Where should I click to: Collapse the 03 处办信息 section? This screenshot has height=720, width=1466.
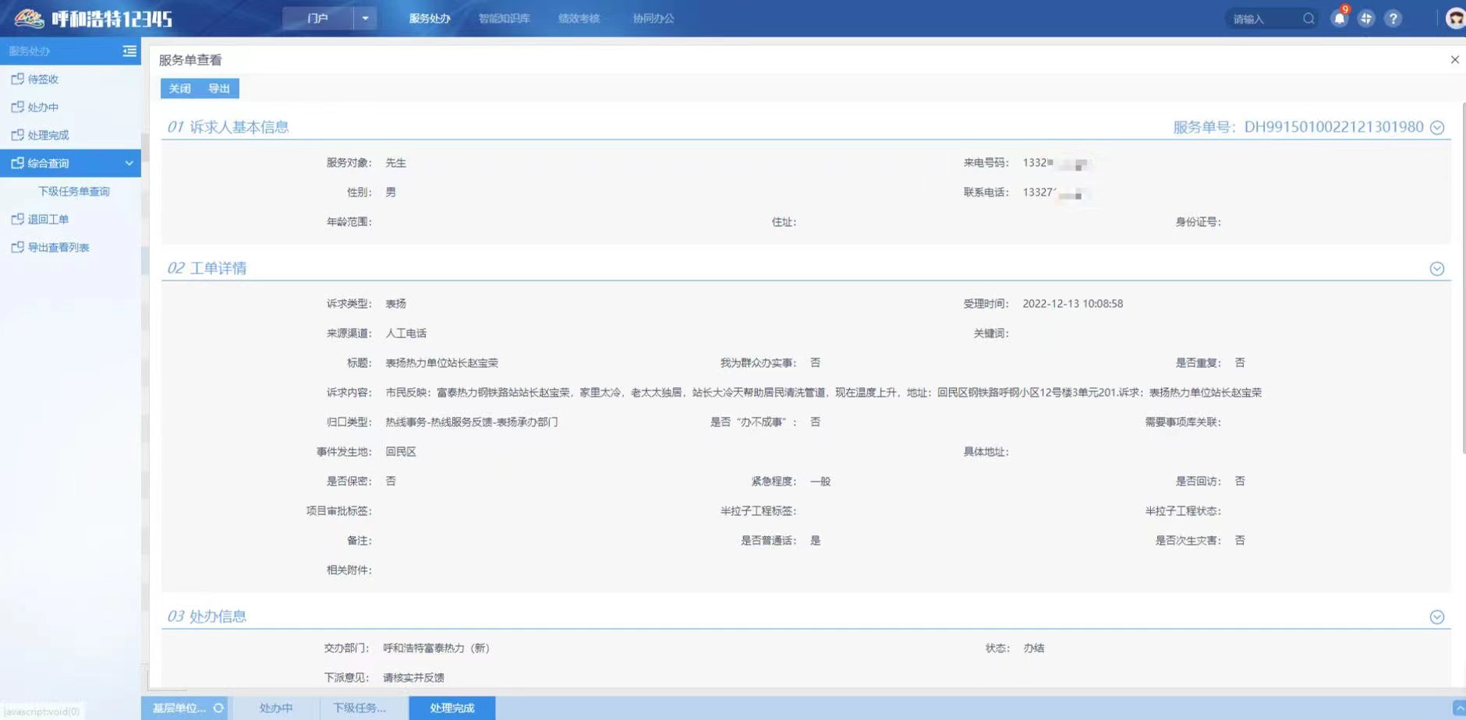1437,617
